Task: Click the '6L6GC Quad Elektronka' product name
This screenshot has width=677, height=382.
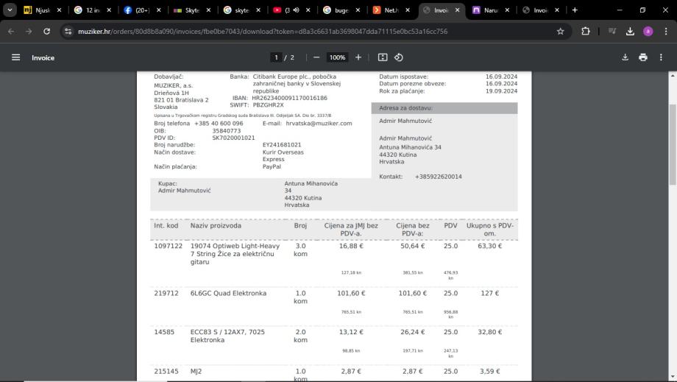Action: (x=228, y=293)
